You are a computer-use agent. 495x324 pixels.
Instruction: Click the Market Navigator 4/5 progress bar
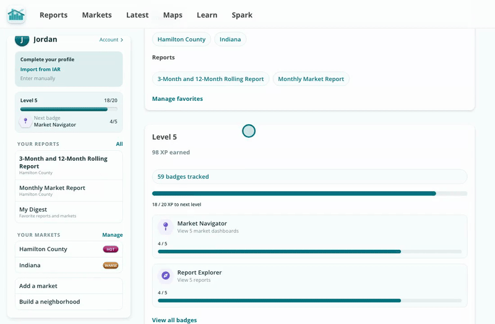pos(309,252)
